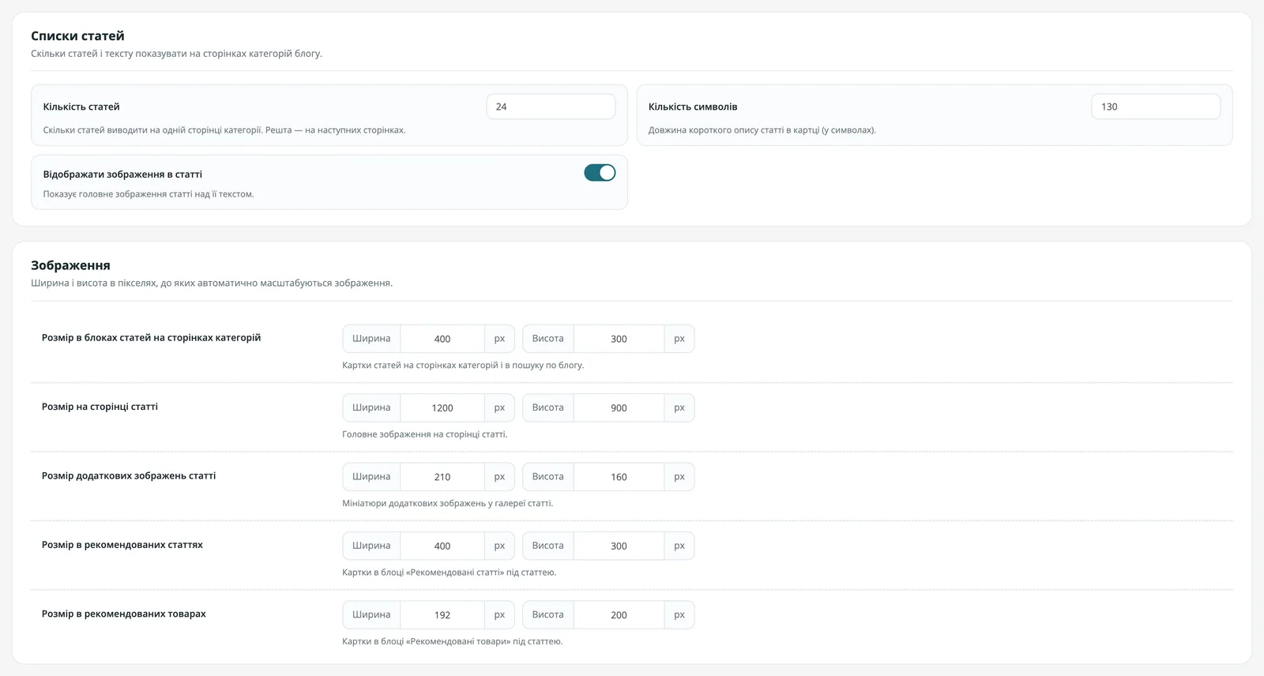The image size is (1264, 676).
Task: Click the hint 'Довжина короткого опису статті в картці'
Action: pyautogui.click(x=762, y=130)
